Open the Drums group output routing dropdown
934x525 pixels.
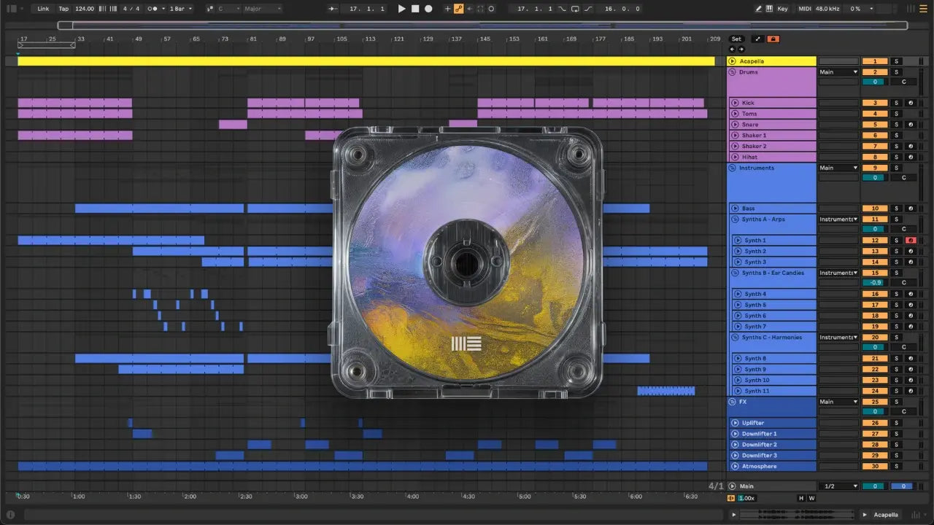pos(838,72)
